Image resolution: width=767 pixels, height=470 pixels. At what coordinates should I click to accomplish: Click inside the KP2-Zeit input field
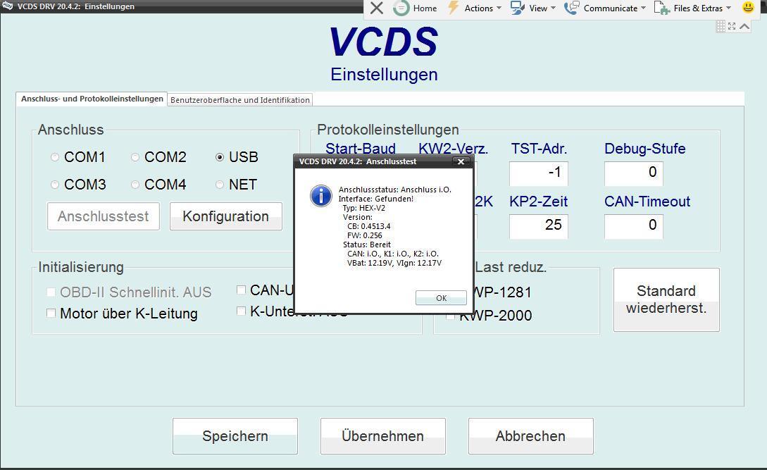pyautogui.click(x=538, y=226)
